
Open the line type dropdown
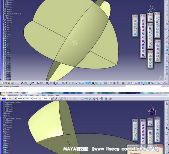point(21,98)
